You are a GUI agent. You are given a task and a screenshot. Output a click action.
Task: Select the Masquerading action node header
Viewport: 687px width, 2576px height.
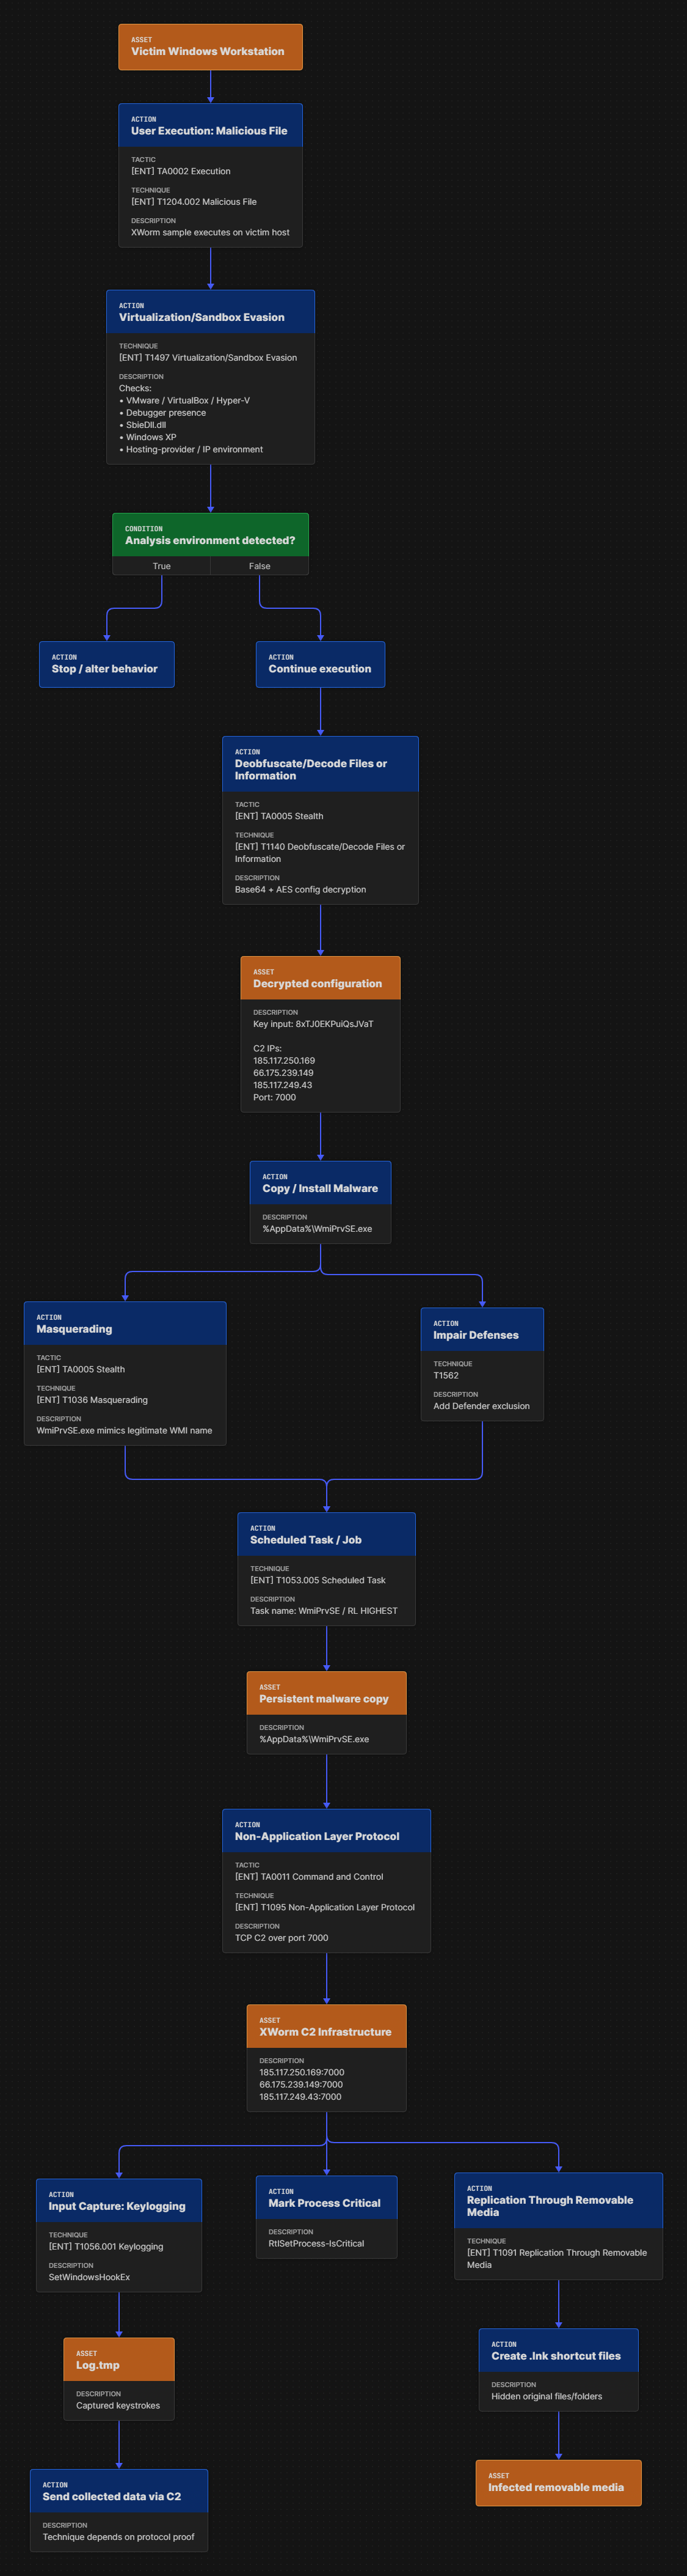pos(125,1324)
